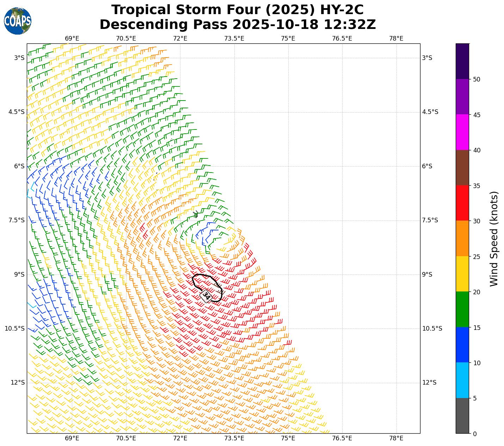Click the 10.5°S label on right axis

coord(432,329)
